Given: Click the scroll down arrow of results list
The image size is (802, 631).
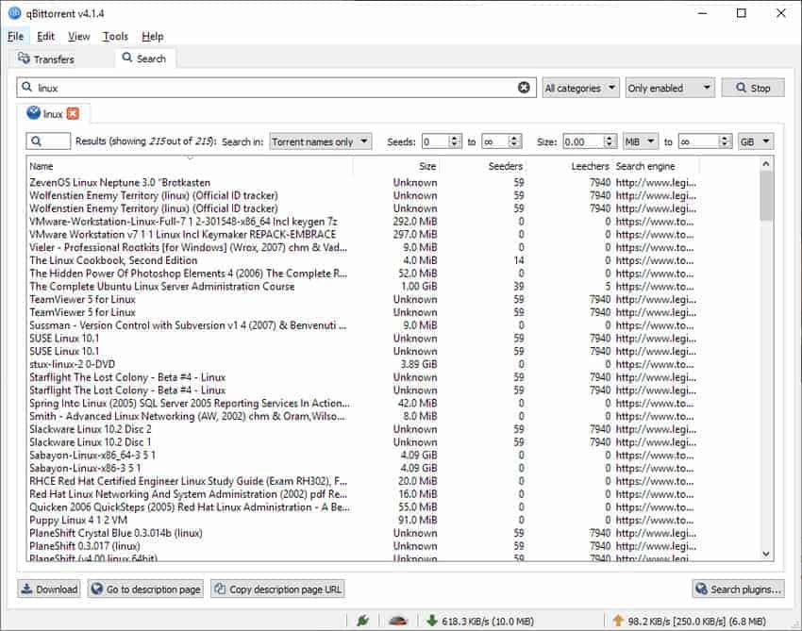Looking at the screenshot, I should click(766, 554).
